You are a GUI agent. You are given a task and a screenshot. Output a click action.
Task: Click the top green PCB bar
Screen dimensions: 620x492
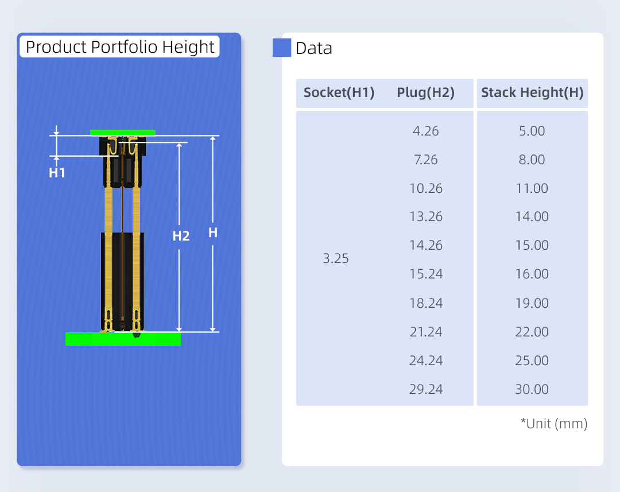pyautogui.click(x=122, y=132)
